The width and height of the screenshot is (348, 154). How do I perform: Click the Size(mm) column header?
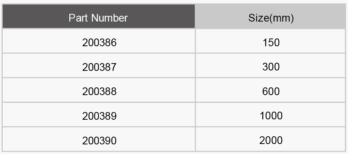[x=271, y=16]
